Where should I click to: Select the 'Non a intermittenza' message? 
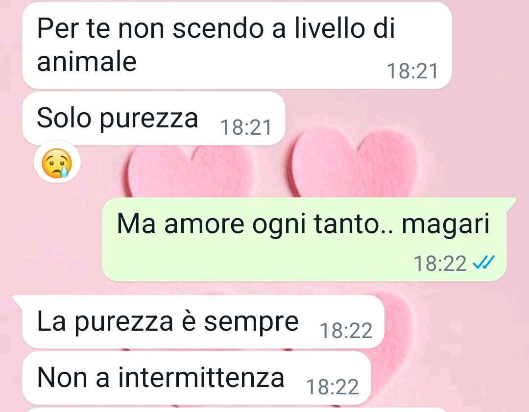[197, 378]
